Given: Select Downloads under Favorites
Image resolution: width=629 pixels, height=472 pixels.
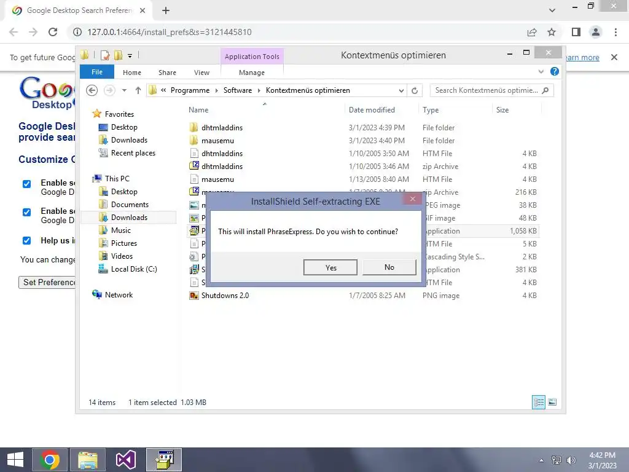Looking at the screenshot, I should 129,140.
